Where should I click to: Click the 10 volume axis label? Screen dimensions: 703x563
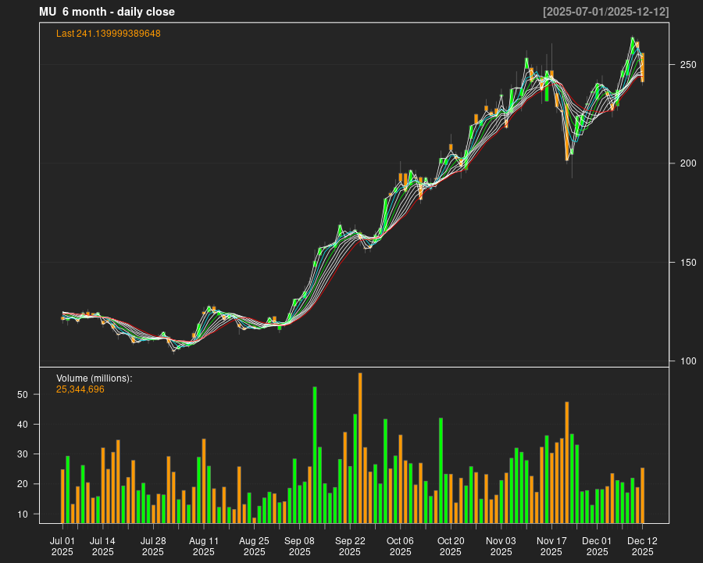[x=23, y=514]
